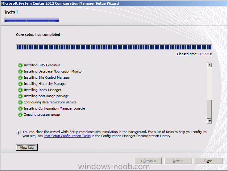Select the text Installing Hierarchy Manager
The width and height of the screenshot is (228, 171).
pos(45,84)
